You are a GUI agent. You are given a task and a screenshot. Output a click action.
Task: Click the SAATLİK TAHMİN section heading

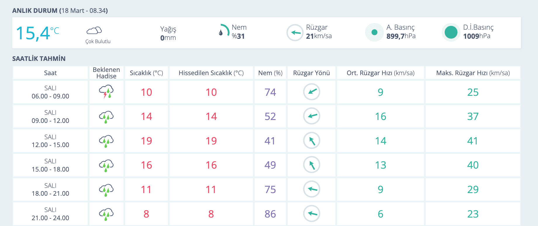(39, 59)
